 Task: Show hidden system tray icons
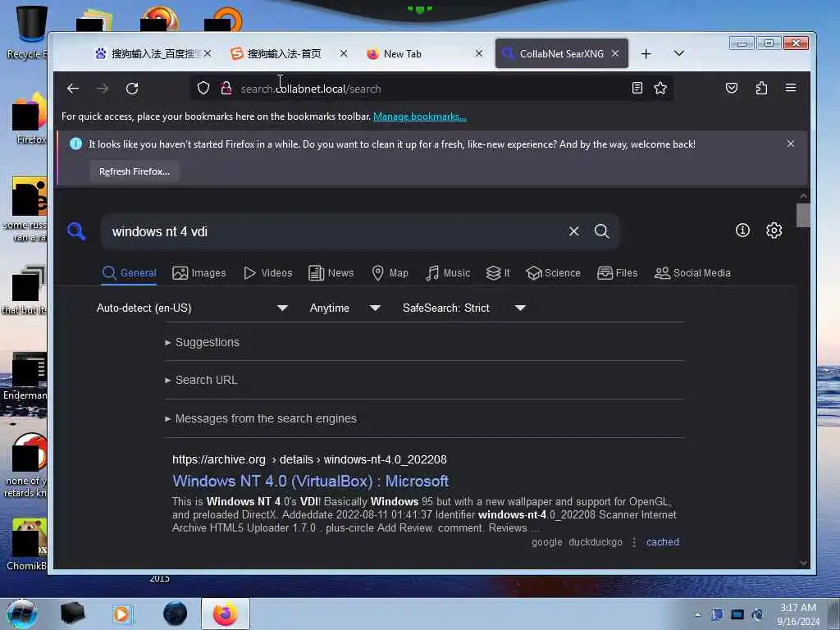coord(697,614)
